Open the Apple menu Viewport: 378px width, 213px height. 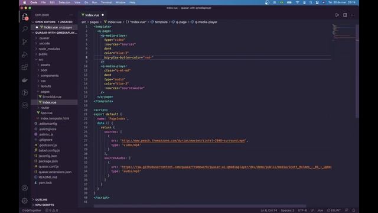click(x=24, y=2)
